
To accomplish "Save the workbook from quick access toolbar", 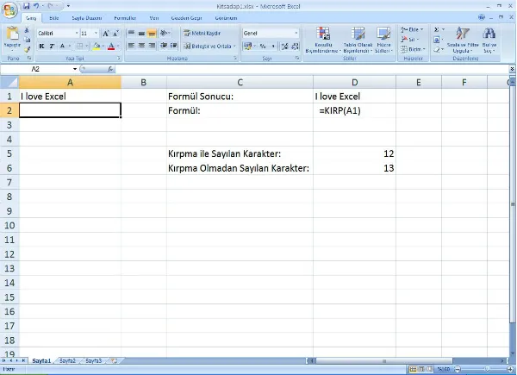I will coord(26,5).
